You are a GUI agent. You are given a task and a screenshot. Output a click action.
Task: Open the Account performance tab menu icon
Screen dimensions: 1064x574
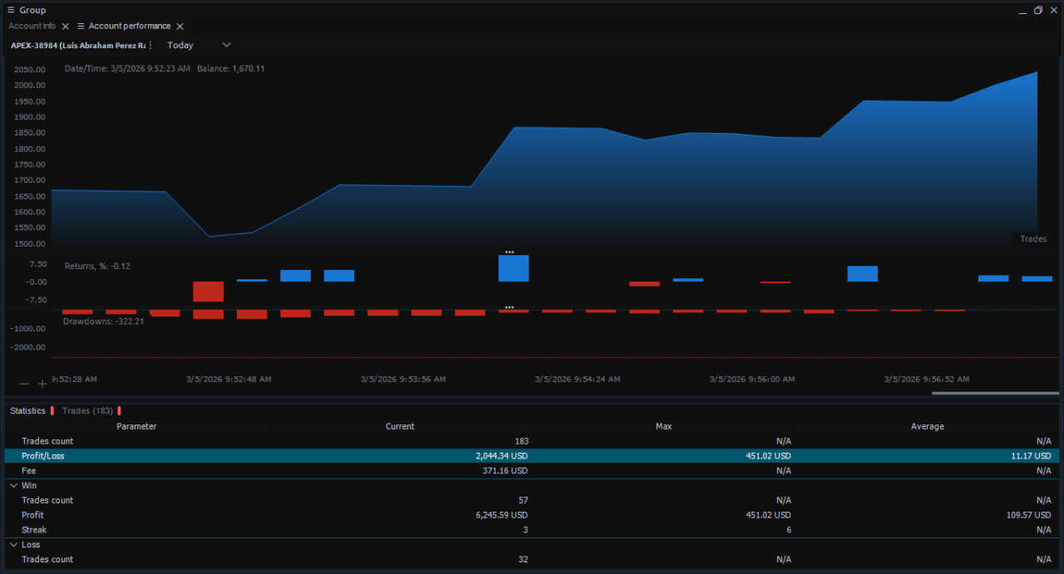(x=81, y=27)
